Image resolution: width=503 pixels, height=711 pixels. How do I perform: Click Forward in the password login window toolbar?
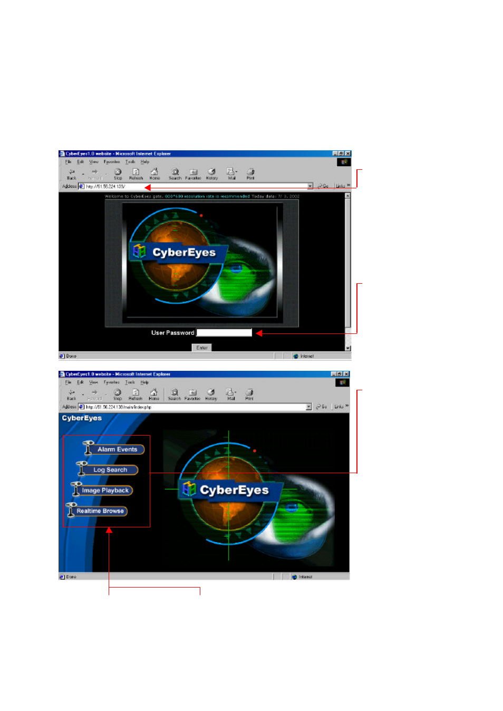pyautogui.click(x=95, y=174)
